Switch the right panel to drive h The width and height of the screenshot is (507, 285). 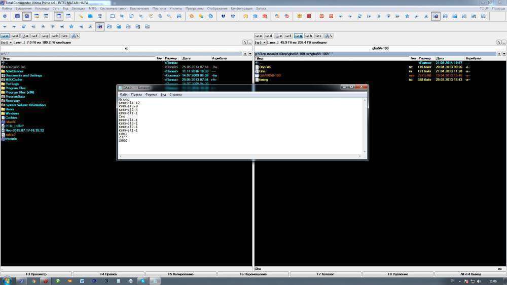(309, 36)
